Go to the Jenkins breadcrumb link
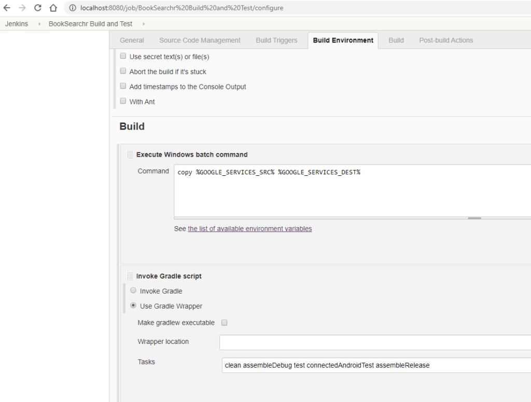The height and width of the screenshot is (402, 531). point(17,24)
